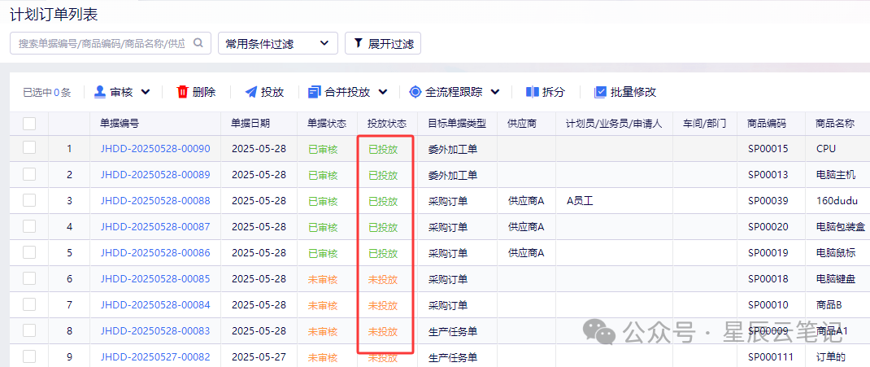Open order link JHDD-20250528-00086
This screenshot has width=870, height=367.
(155, 253)
